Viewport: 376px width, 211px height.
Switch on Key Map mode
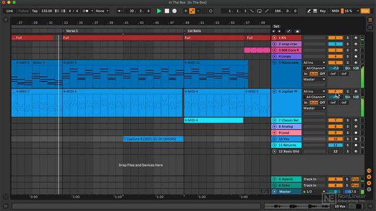[323, 11]
